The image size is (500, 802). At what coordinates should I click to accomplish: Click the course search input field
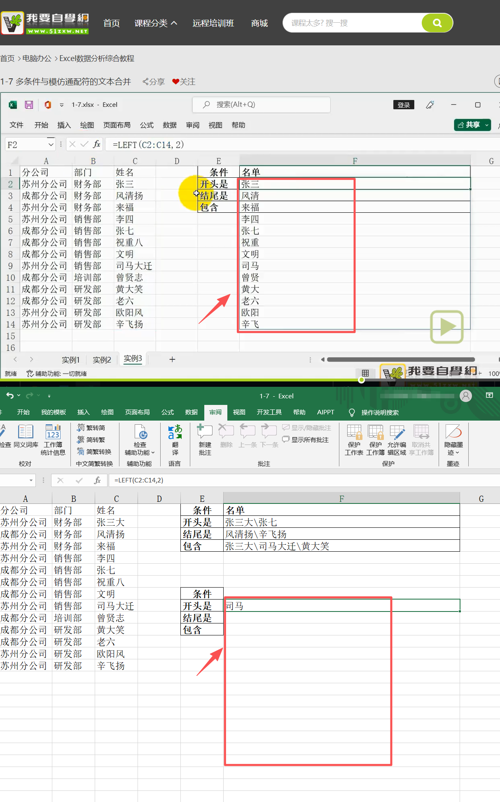(352, 23)
